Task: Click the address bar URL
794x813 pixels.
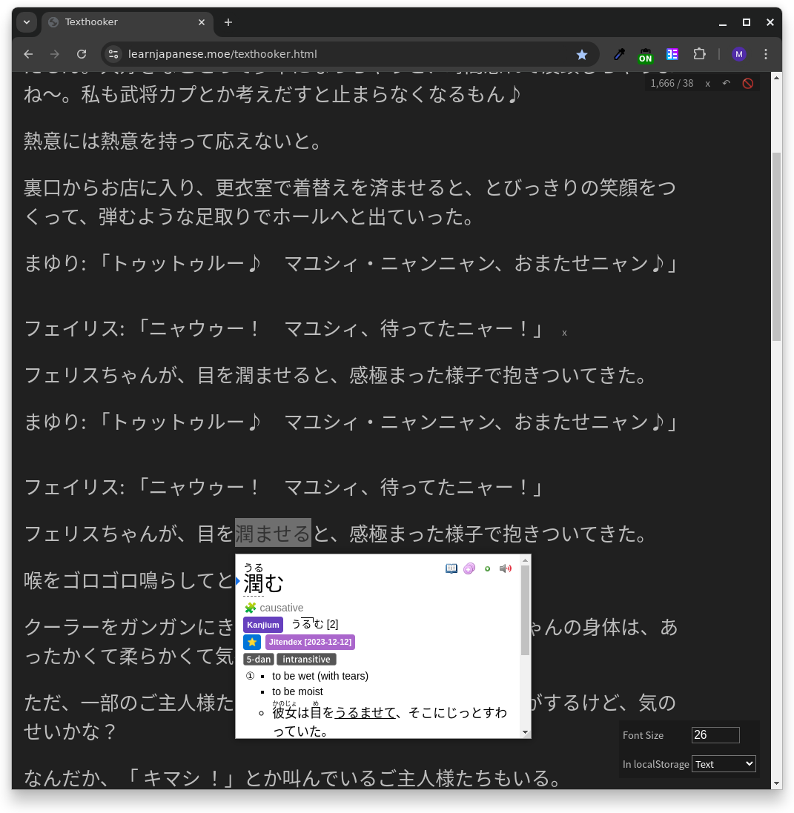Action: [222, 54]
